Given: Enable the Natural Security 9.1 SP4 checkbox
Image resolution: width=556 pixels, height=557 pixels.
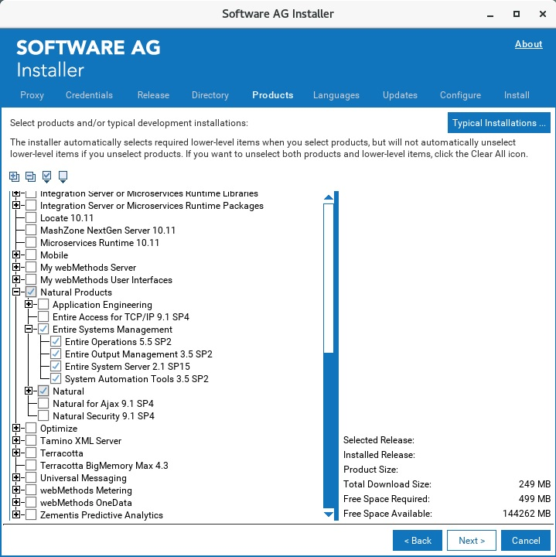Looking at the screenshot, I should (x=43, y=416).
